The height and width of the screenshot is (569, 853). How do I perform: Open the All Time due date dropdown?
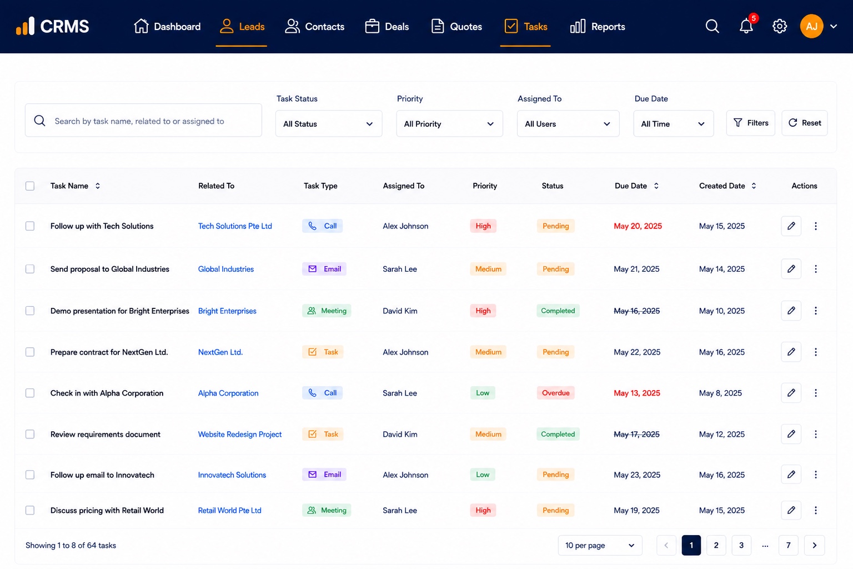point(673,123)
